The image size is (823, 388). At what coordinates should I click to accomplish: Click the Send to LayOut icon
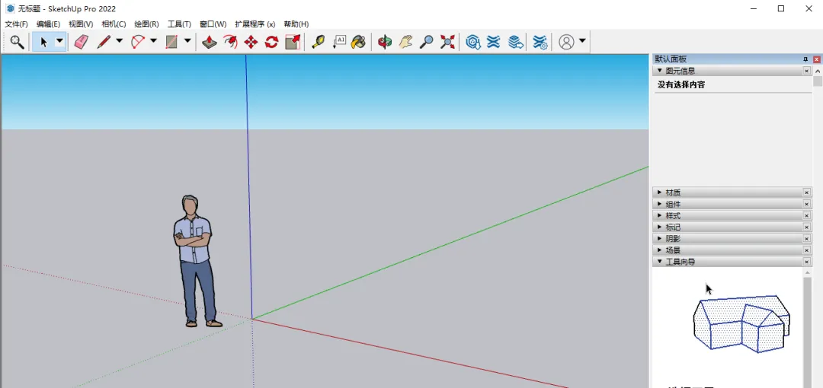516,42
